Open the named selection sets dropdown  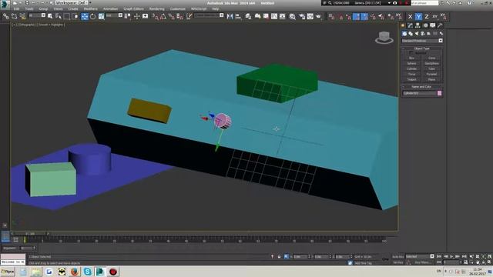coord(209,15)
